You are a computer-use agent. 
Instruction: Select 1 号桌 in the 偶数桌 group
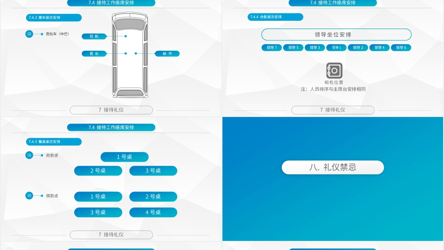(98, 197)
